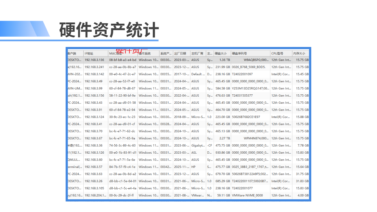Click the HP row with IP 192.168.3.57
This screenshot has width=377, height=212.
point(188,167)
